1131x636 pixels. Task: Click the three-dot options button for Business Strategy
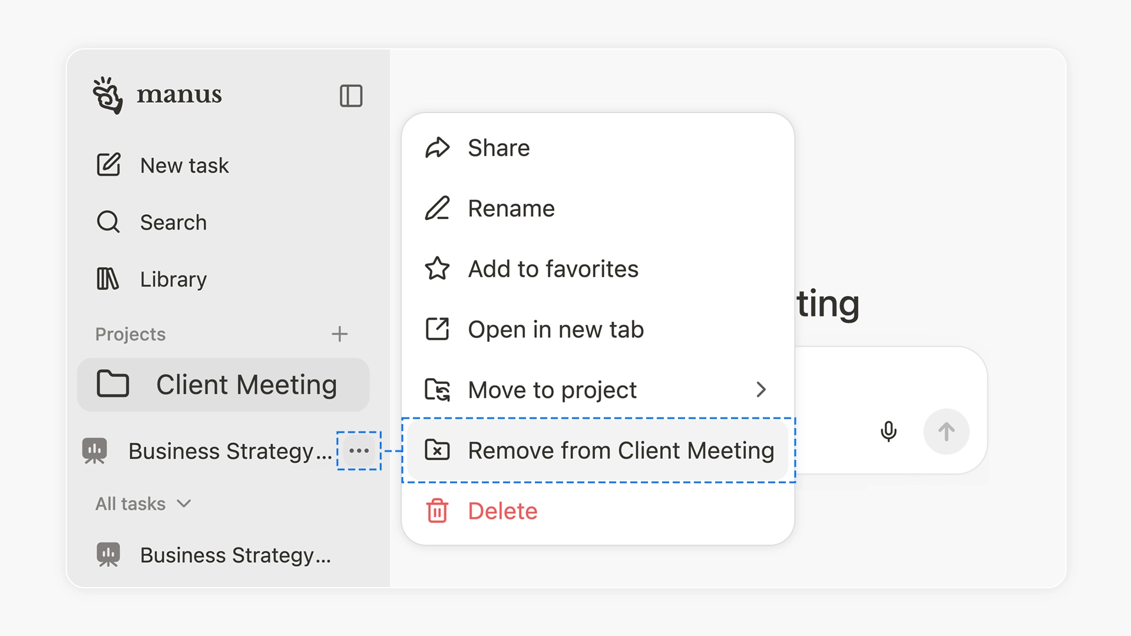click(359, 451)
